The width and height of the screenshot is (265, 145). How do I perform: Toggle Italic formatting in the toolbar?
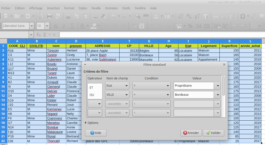pos(64,26)
